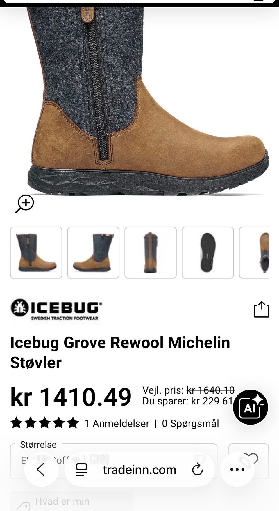Open the tabs icon left of tradeinn.com
Viewport: 279px width, 511px height.
pos(81,470)
